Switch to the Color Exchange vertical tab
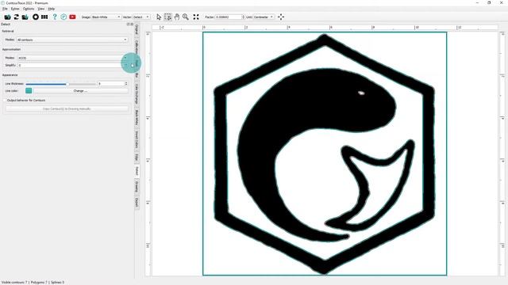 coord(137,93)
